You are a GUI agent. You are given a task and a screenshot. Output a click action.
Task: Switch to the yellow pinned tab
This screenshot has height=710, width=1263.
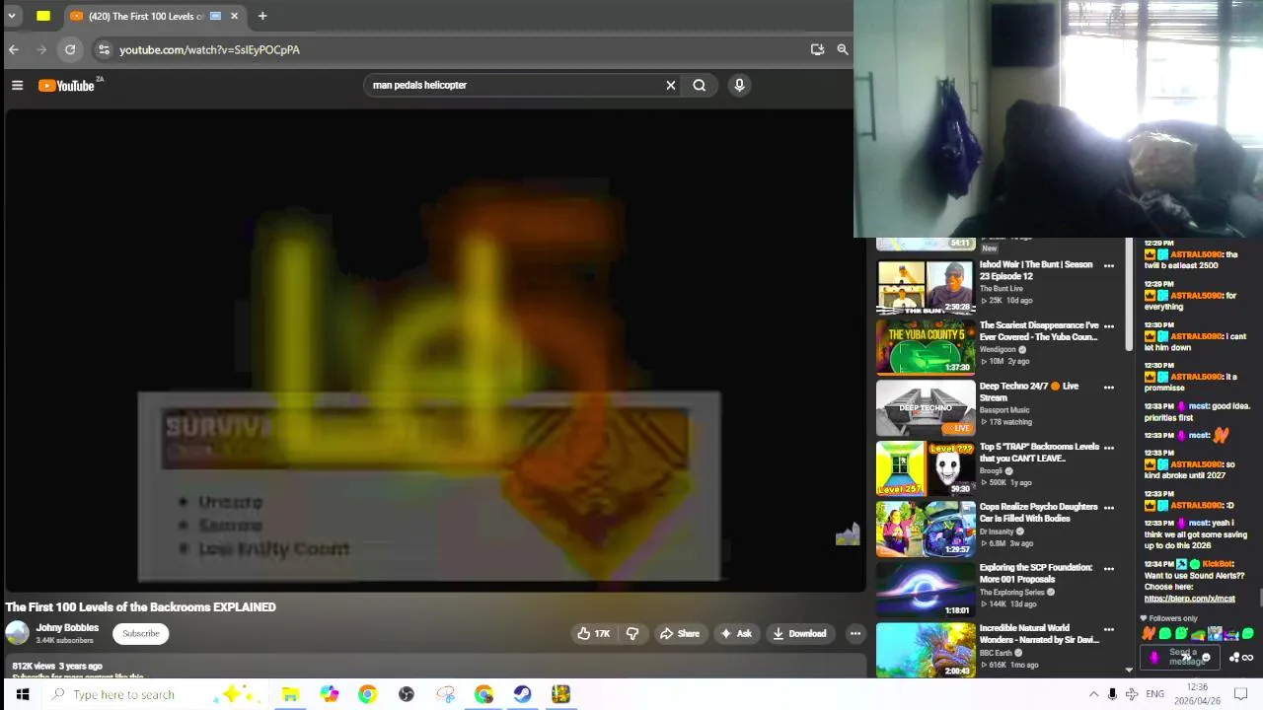point(43,16)
